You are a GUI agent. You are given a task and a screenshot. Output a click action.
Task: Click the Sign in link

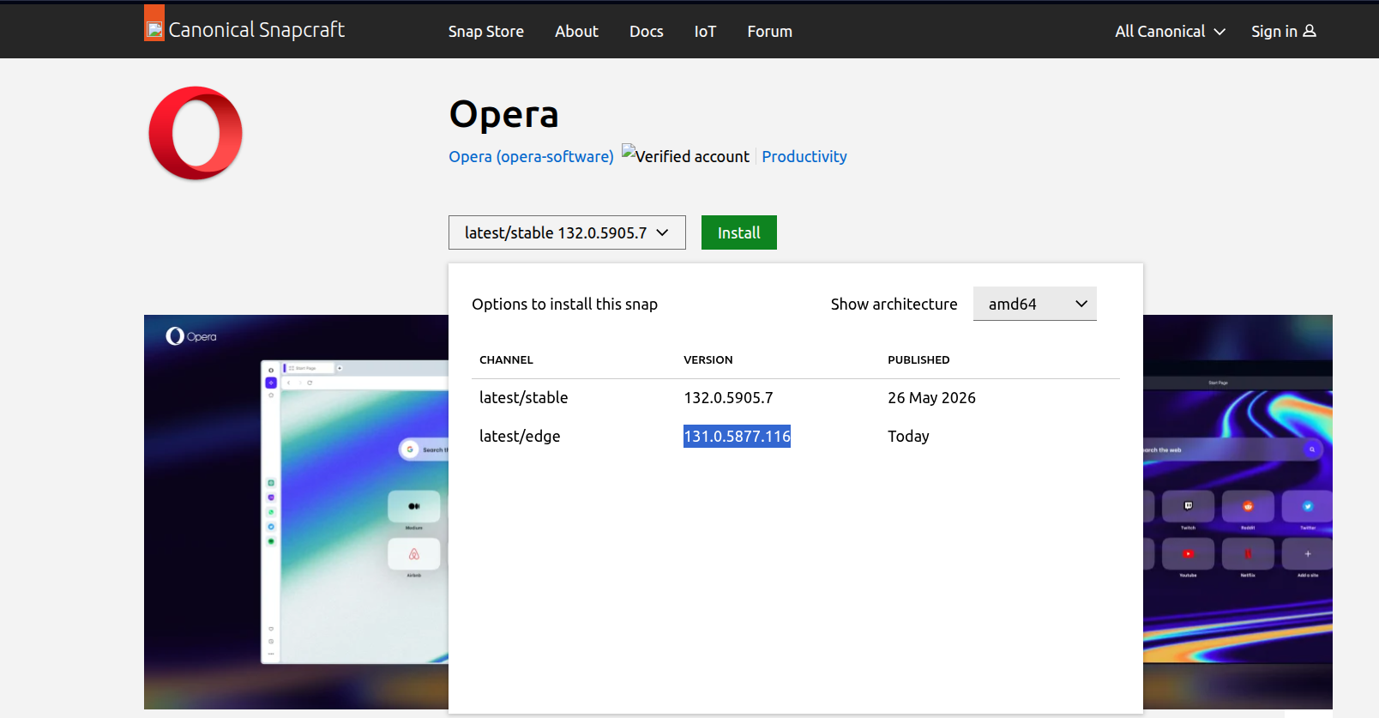point(1283,31)
